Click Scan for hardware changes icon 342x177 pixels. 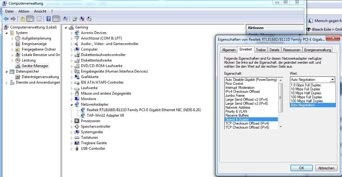pos(65,19)
